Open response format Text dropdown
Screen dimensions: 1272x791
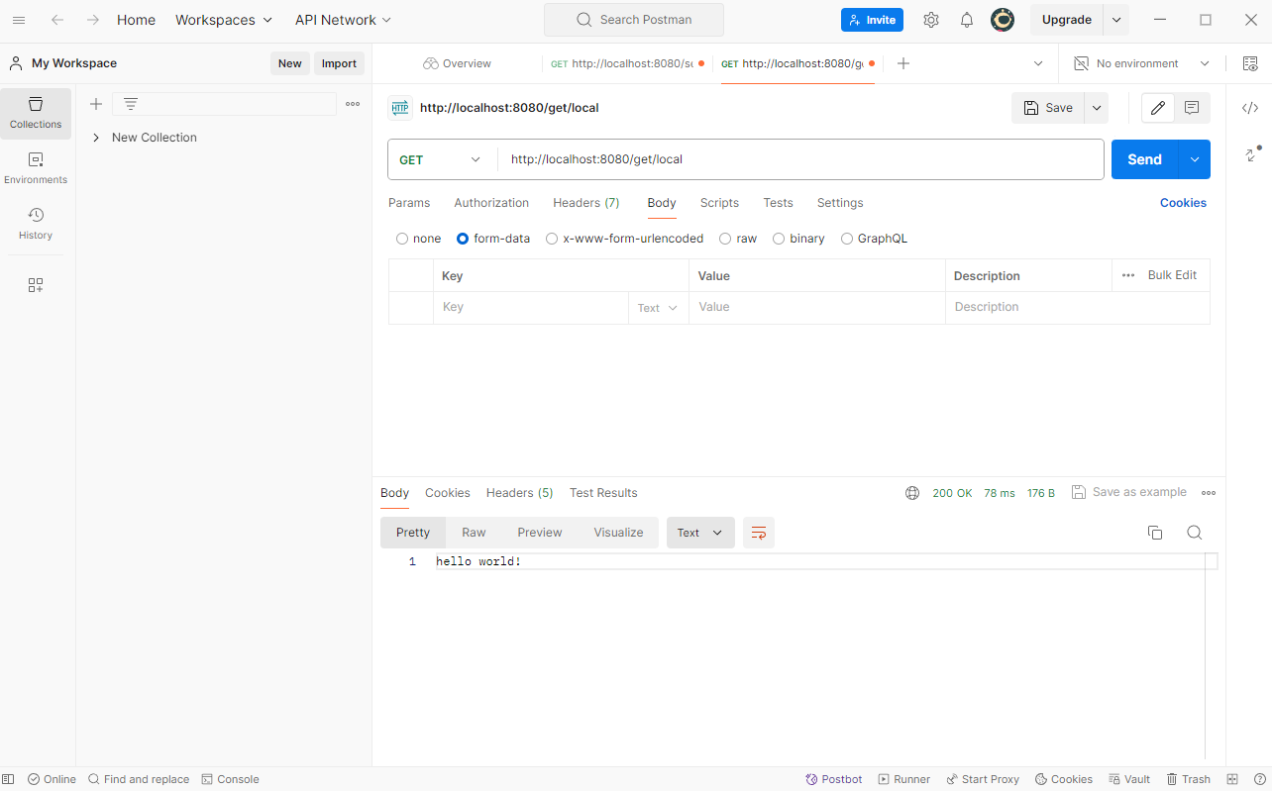point(700,533)
